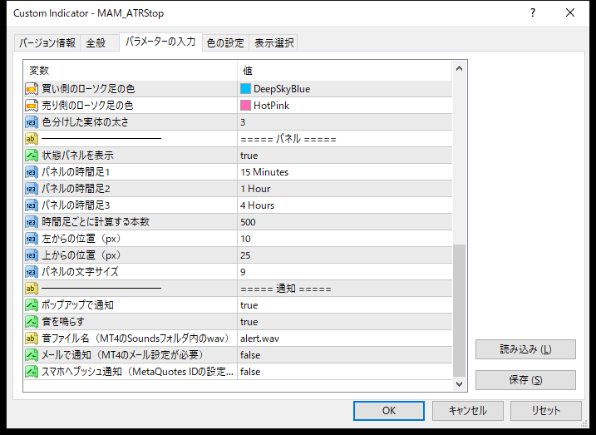Click the integer icon beside パネルの時間足2
This screenshot has height=435, width=596.
[31, 189]
